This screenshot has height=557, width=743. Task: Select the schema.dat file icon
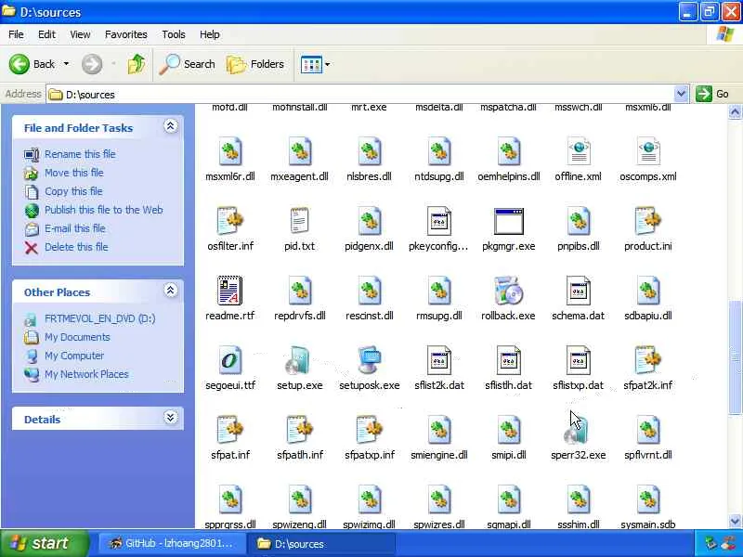(578, 291)
